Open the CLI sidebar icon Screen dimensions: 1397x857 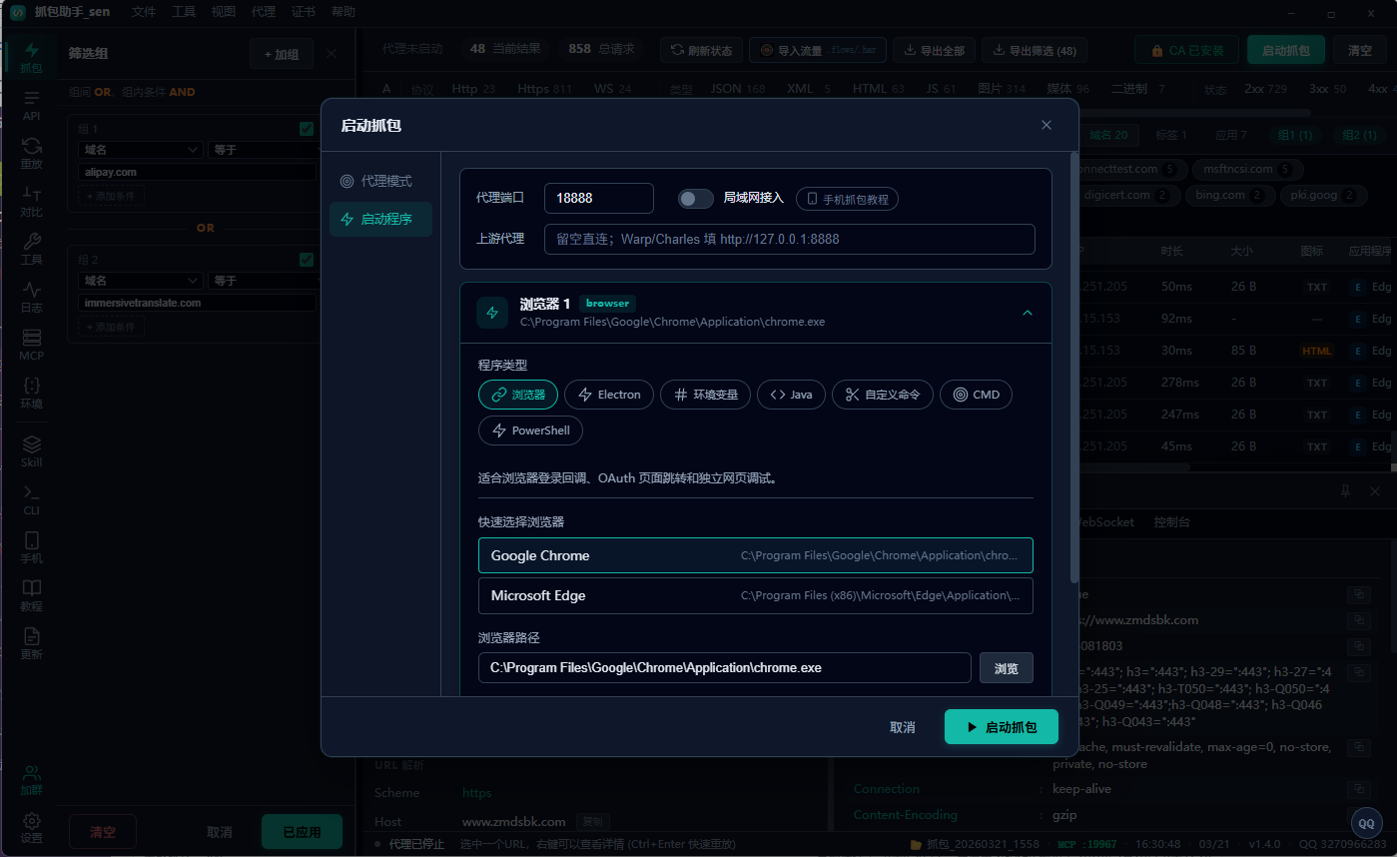coord(31,498)
